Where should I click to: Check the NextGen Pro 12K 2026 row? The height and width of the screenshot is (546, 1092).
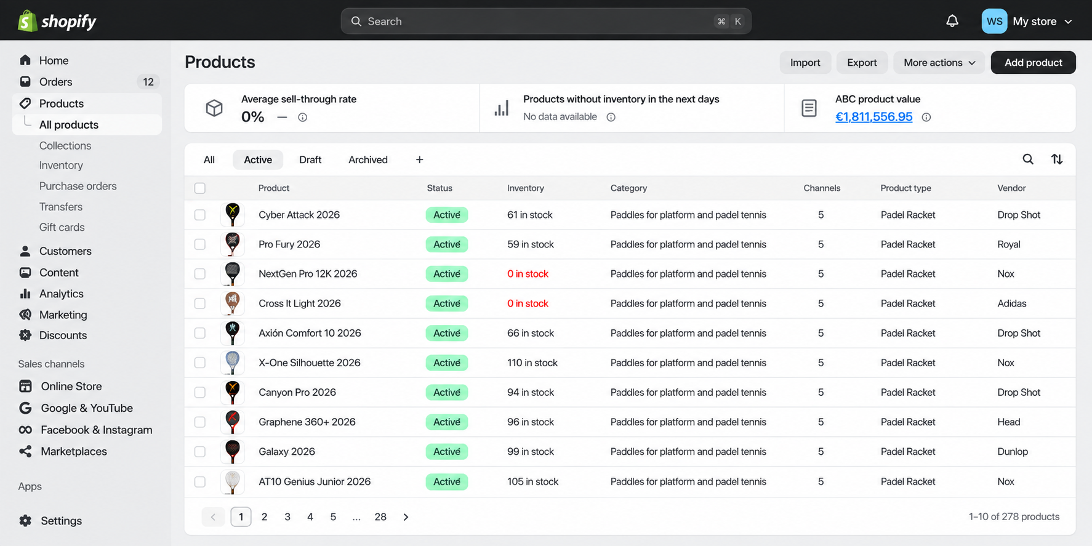click(x=200, y=274)
